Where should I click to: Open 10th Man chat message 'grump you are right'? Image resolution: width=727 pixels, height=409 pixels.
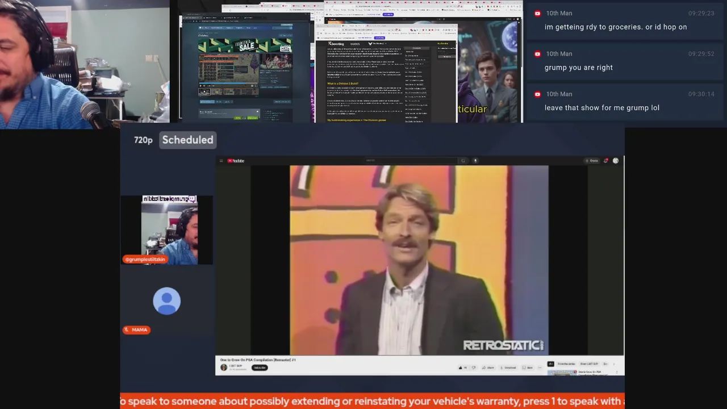click(x=579, y=68)
